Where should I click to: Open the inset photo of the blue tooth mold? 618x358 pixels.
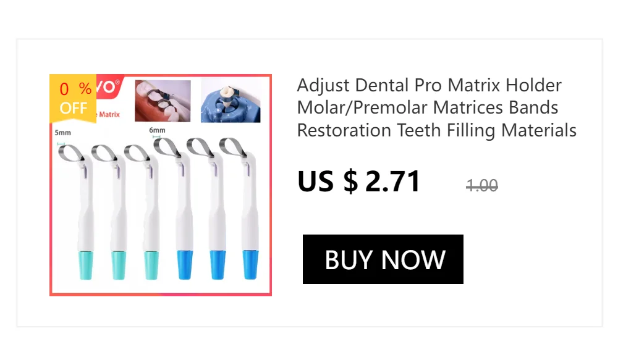pyautogui.click(x=231, y=101)
